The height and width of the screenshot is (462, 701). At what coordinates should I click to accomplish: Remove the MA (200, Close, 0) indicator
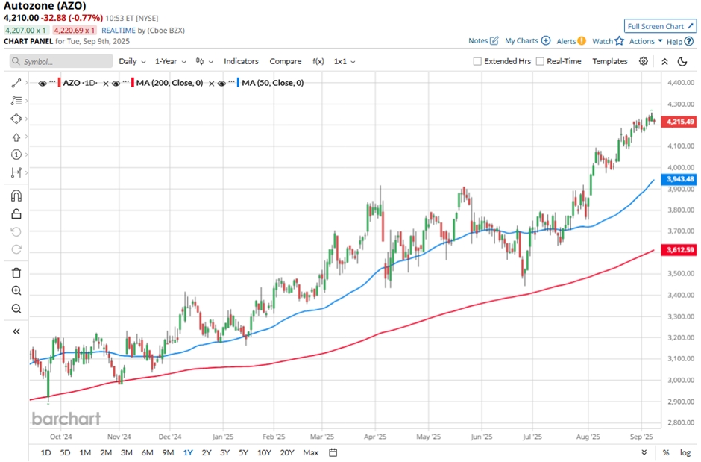[212, 84]
